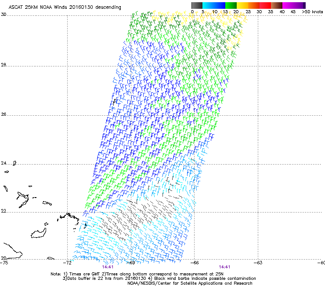This screenshot has height=286, width=325.
Task: Click the latitude axis label "28"
Action: click(4, 65)
